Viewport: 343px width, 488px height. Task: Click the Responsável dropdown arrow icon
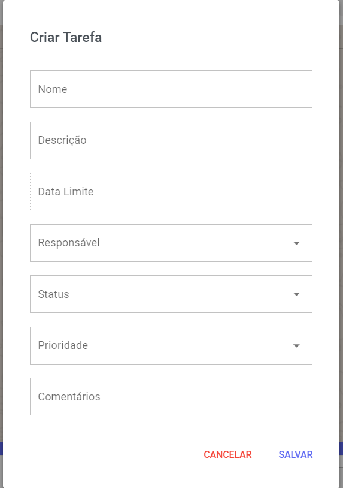coord(296,243)
